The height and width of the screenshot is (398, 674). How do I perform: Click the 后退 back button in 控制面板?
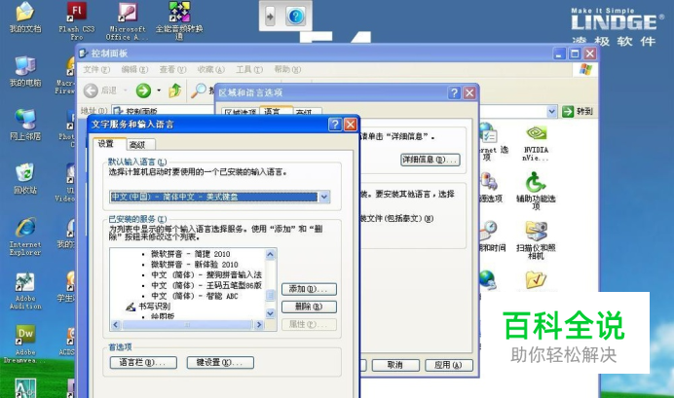point(99,90)
